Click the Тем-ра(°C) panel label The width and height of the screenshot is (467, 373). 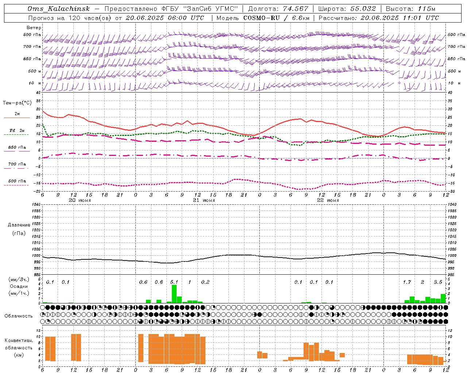[x=17, y=103]
